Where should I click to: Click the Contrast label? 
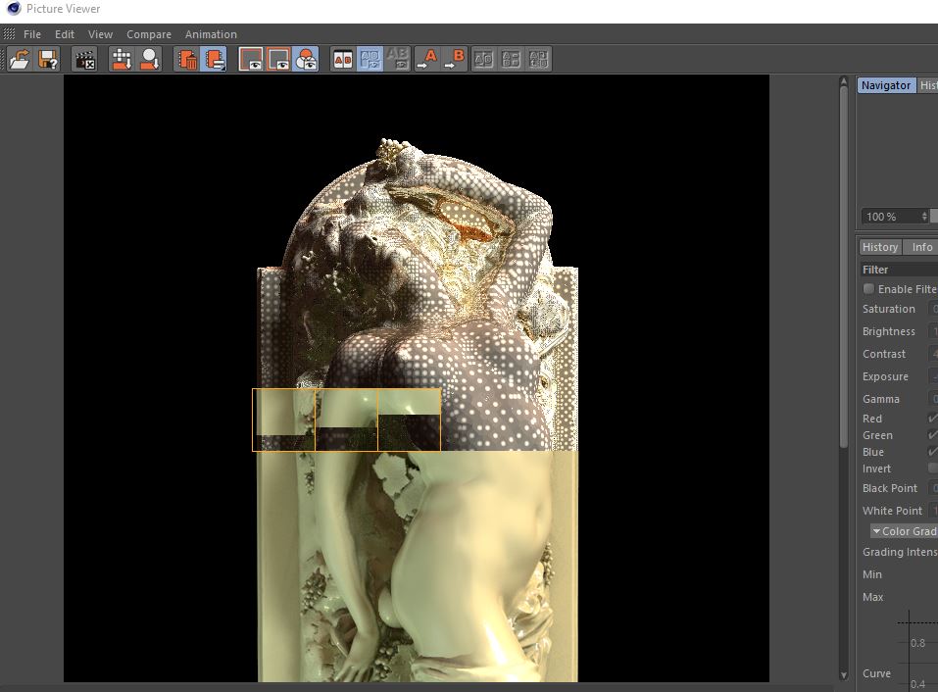(883, 354)
